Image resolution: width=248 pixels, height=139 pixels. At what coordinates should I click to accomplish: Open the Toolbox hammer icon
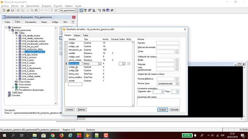(x=112, y=10)
